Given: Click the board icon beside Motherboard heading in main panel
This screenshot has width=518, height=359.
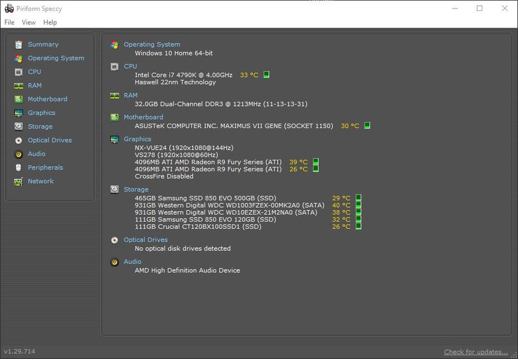Looking at the screenshot, I should (x=115, y=118).
